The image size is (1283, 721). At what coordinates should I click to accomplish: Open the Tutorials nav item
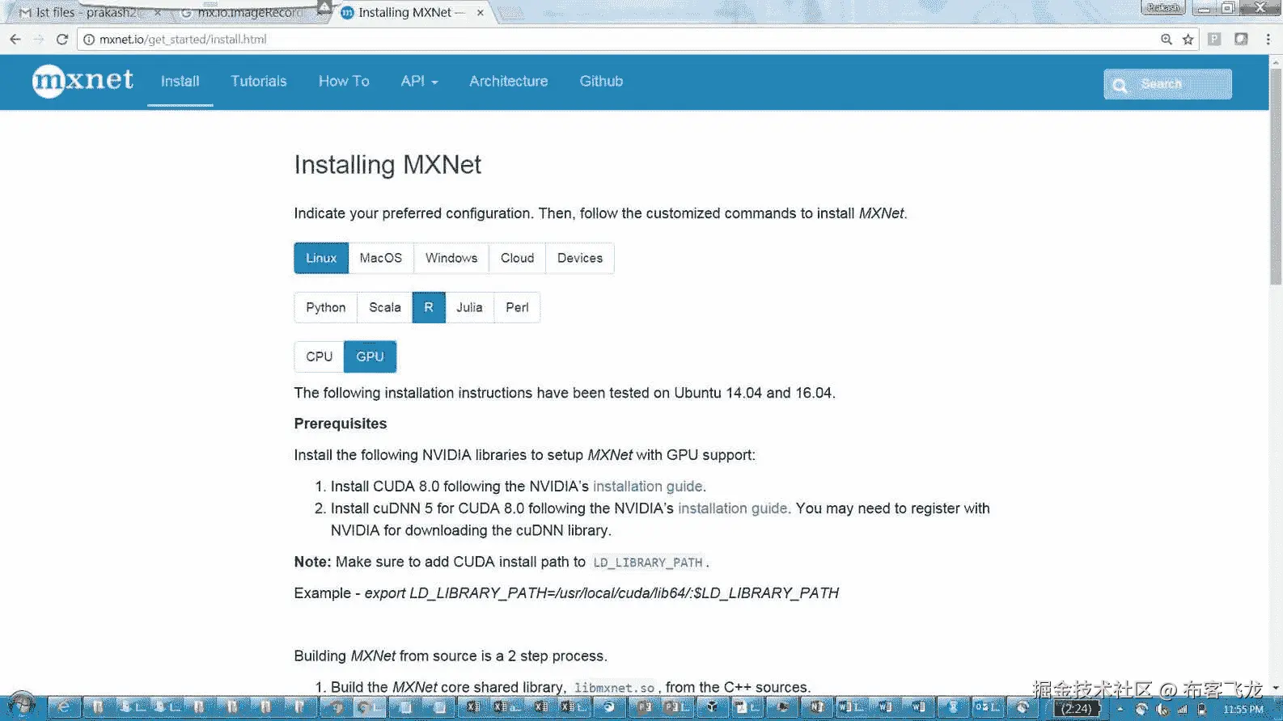[x=259, y=81]
